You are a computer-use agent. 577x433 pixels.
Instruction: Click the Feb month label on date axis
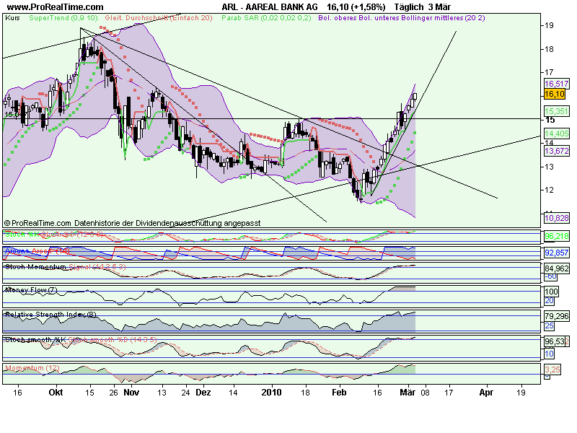tap(339, 392)
